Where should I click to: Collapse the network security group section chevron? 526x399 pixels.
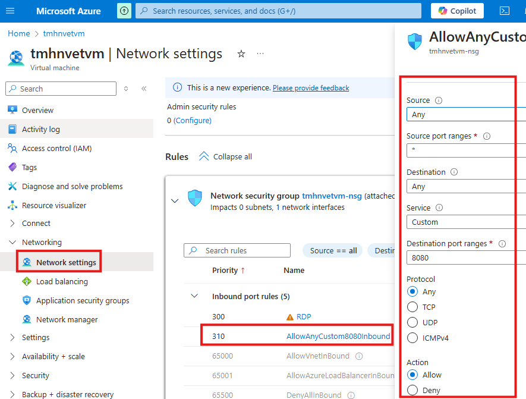click(175, 201)
